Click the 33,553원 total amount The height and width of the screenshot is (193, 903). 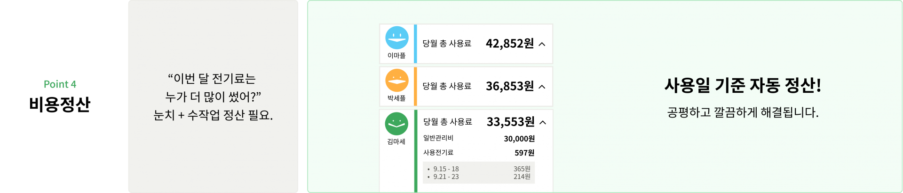point(511,122)
